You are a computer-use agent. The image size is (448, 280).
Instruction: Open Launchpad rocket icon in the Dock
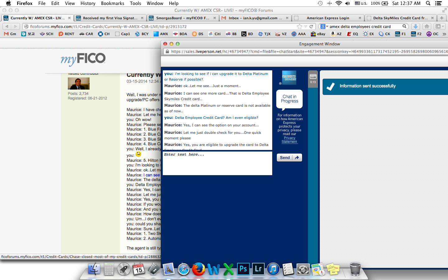[x=124, y=269]
